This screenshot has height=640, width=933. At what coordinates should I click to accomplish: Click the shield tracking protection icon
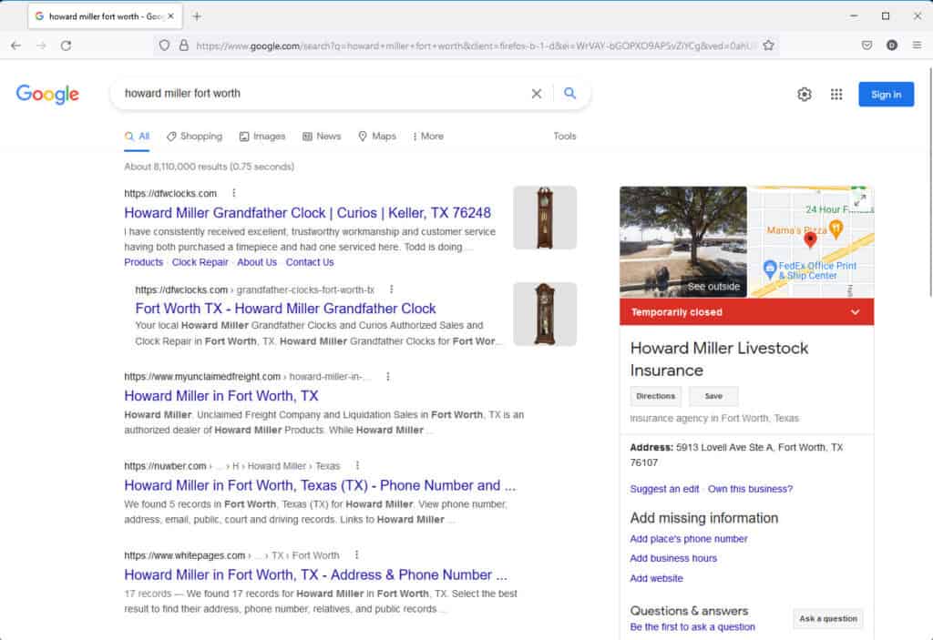point(164,46)
